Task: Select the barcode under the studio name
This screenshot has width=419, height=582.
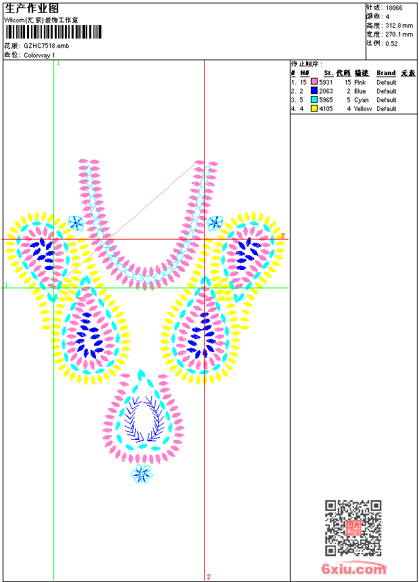Action: [53, 32]
